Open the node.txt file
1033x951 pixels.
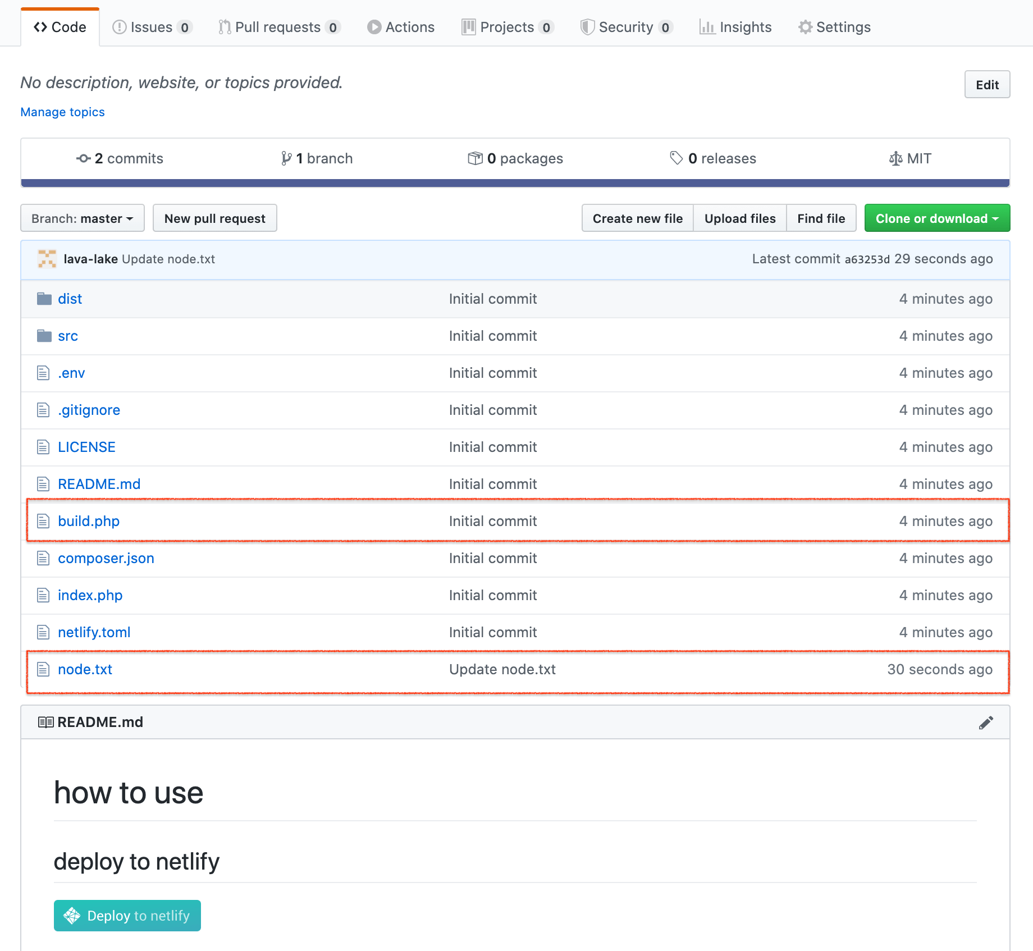(85, 669)
